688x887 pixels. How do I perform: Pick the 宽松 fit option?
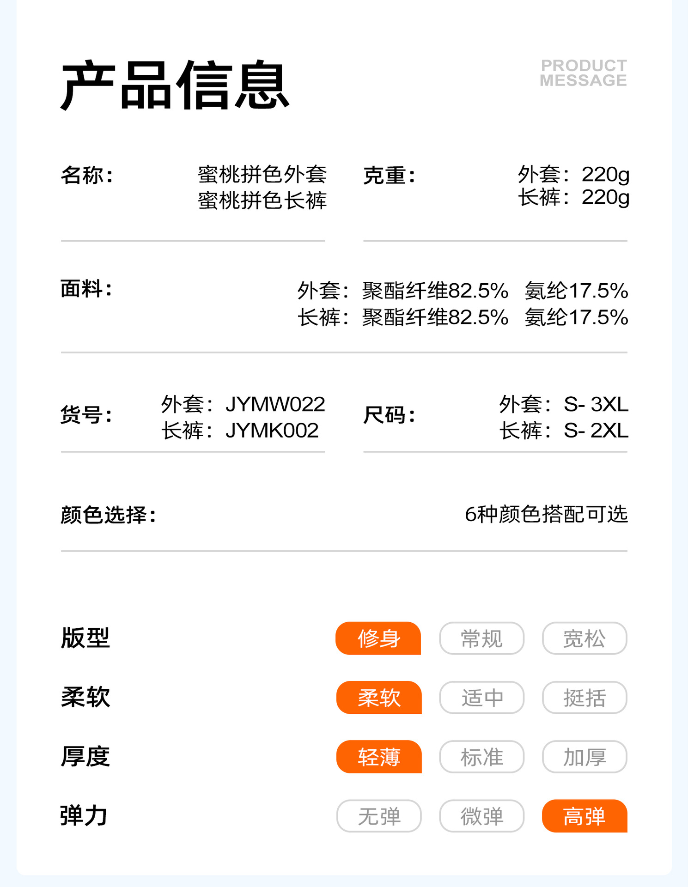point(584,638)
